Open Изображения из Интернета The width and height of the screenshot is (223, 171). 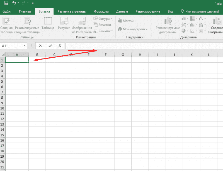click(x=82, y=25)
